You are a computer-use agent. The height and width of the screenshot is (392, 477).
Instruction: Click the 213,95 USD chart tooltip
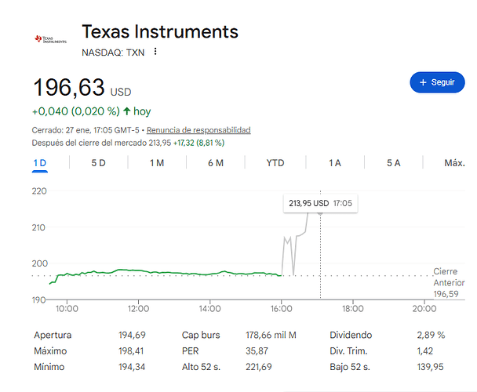321,204
